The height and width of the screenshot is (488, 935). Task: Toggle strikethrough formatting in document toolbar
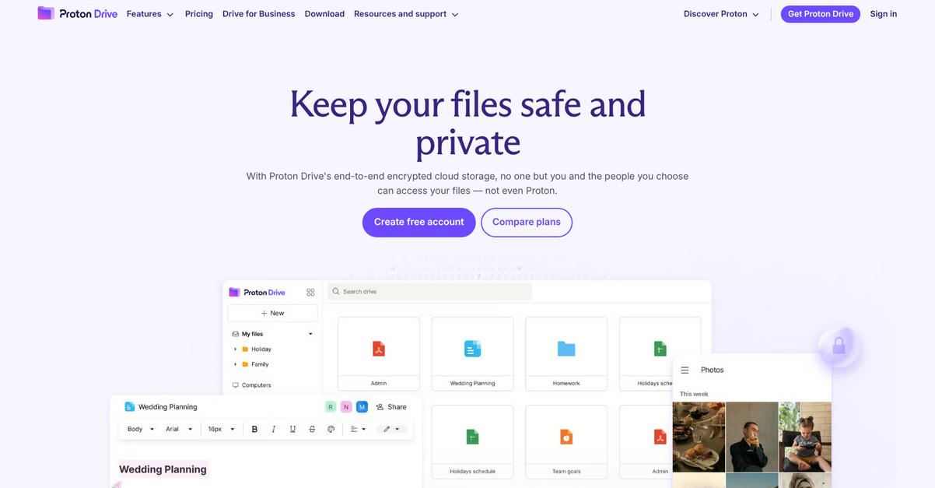coord(312,429)
